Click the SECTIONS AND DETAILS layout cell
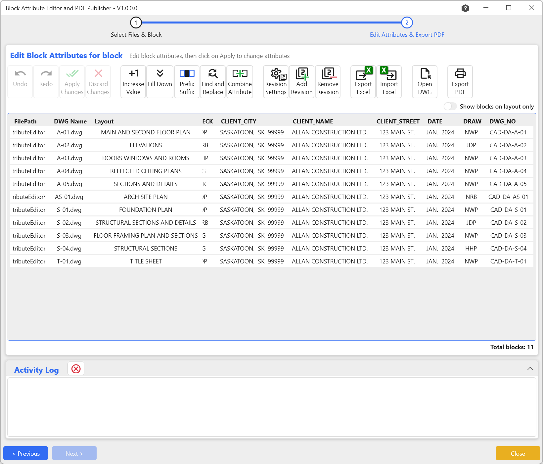The width and height of the screenshot is (543, 464). click(x=146, y=184)
